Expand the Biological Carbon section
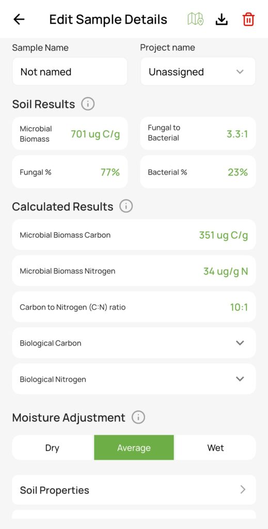The height and width of the screenshot is (529, 268). 134,343
